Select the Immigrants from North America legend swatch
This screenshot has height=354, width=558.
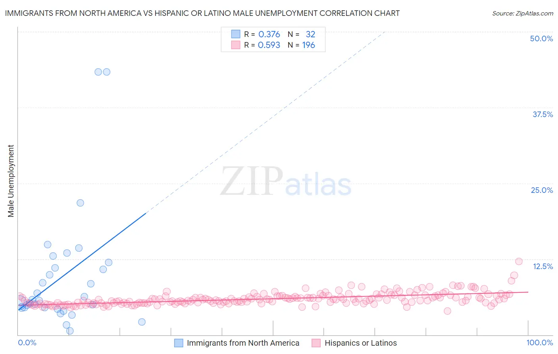pos(179,343)
